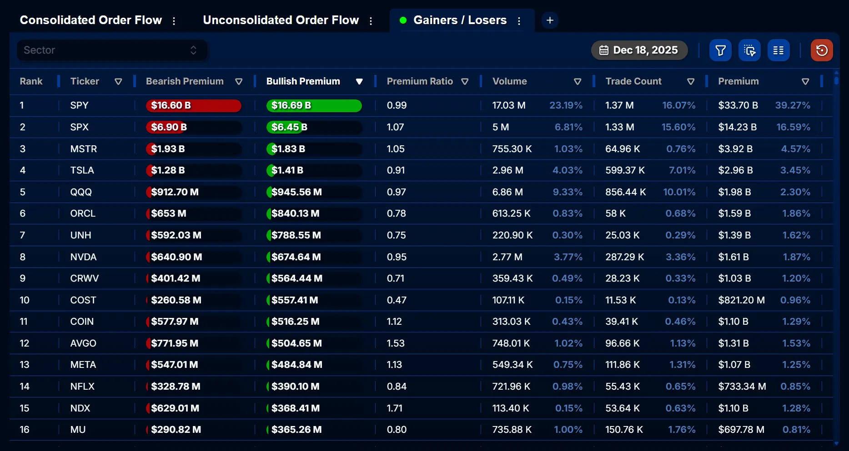Click Premium Ratio column sort triangle
849x451 pixels.
coord(465,82)
